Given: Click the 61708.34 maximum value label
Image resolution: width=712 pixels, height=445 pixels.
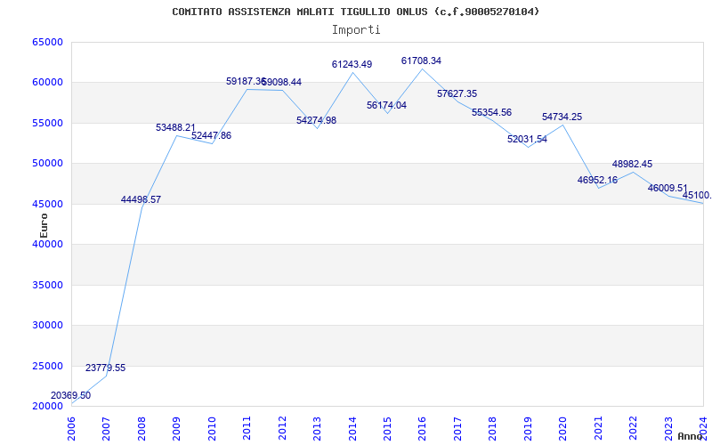Looking at the screenshot, I should point(421,61).
